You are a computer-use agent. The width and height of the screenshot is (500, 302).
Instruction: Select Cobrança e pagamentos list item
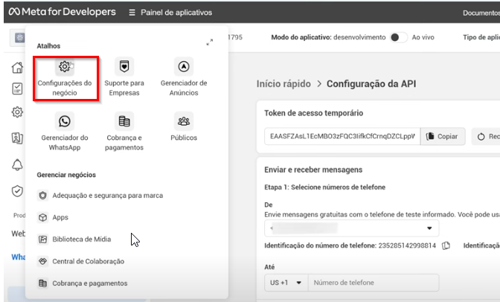(x=83, y=283)
